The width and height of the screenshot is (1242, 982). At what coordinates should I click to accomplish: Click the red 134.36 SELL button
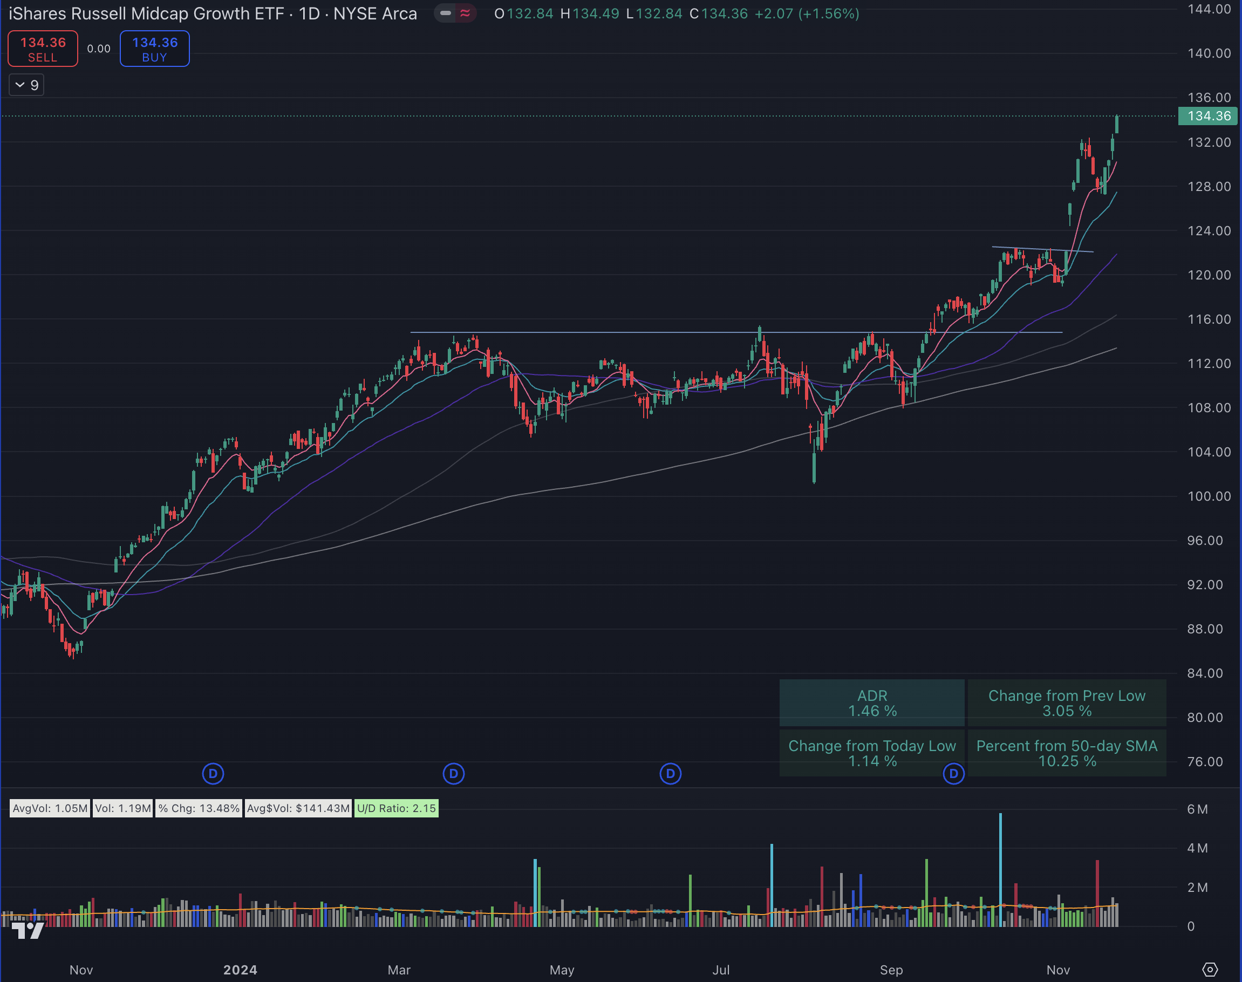[43, 49]
